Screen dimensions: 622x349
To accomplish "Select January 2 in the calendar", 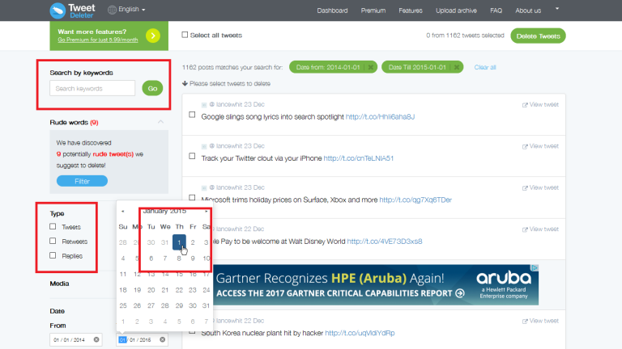I will coord(193,242).
